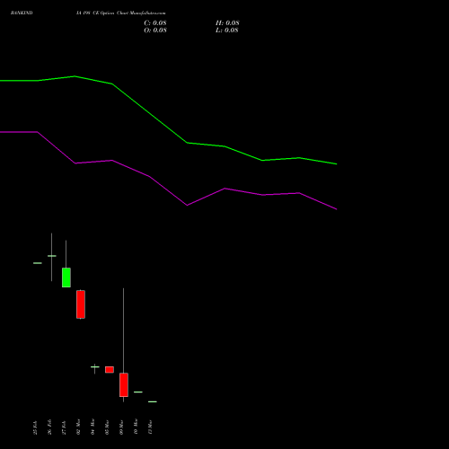The width and height of the screenshot is (449, 449).
Task: Click the low value L: 0.08
Action: 227,31
